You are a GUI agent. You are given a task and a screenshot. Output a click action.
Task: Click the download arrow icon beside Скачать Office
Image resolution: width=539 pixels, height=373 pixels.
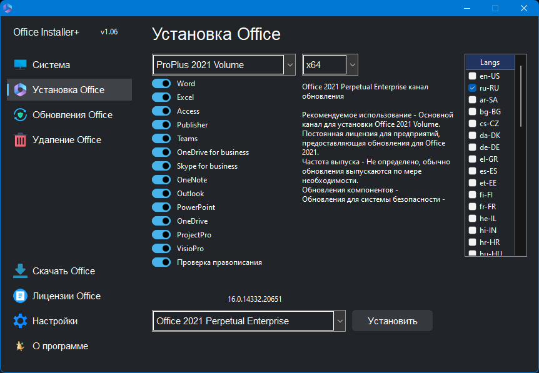tap(21, 271)
